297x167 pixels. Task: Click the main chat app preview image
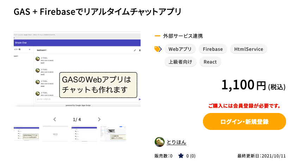(77, 69)
